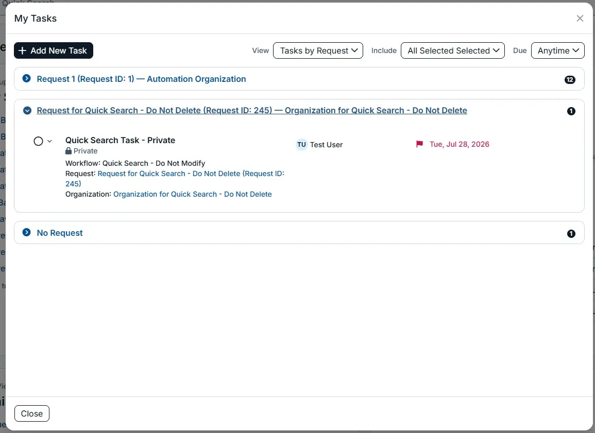The image size is (595, 433).
Task: Click the TU user avatar
Action: point(302,145)
